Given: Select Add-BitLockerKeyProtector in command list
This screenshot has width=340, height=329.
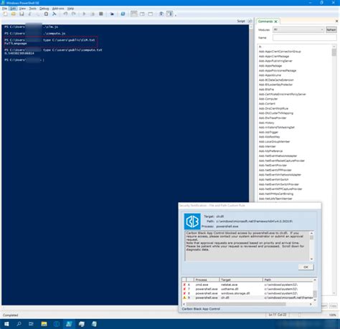Looking at the screenshot, I should 275,85.
